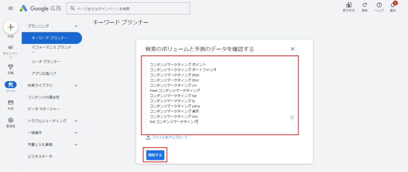
Task: Open コンテンツの適合性 menu item
Action: [x=43, y=97]
